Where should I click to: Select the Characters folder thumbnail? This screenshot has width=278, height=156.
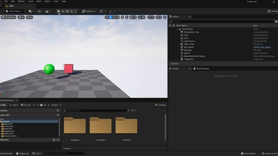tap(100, 125)
